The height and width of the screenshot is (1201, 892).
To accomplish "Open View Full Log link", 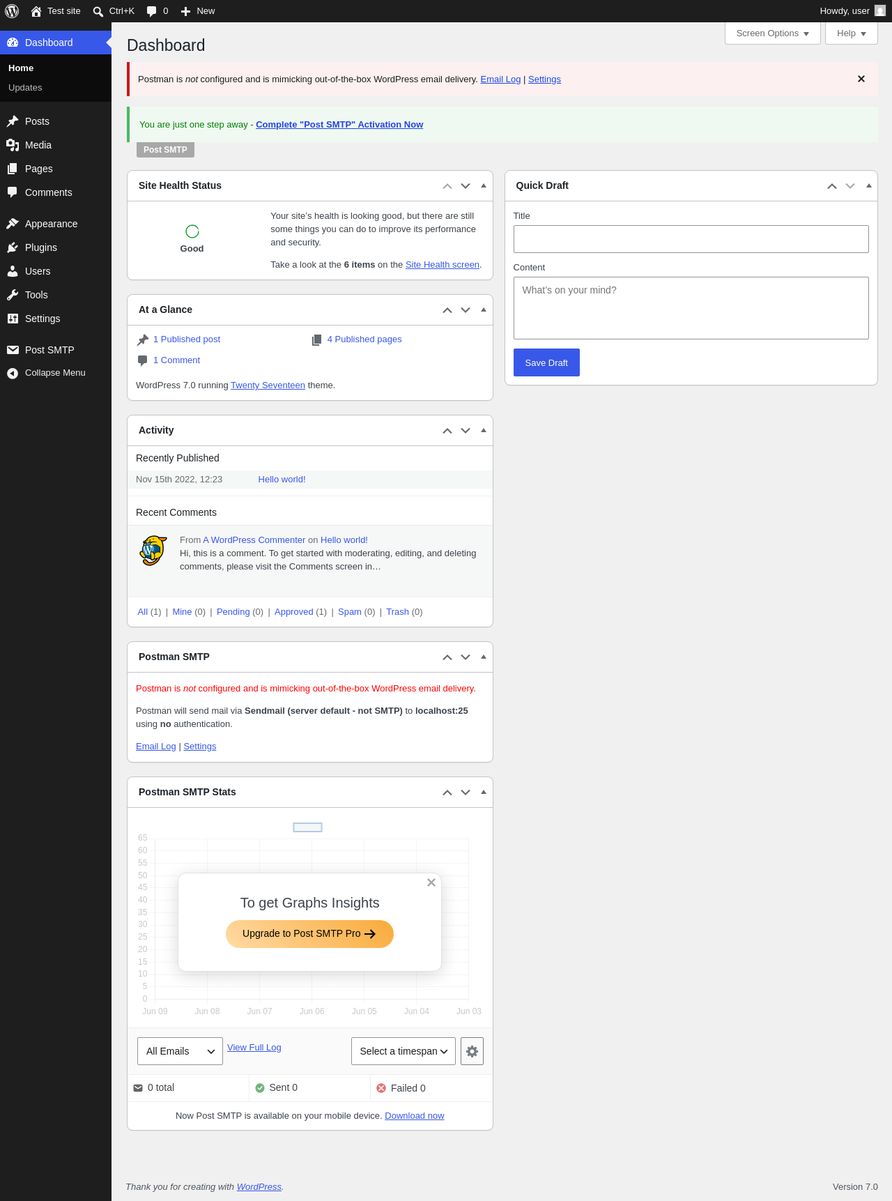I will tap(254, 1048).
